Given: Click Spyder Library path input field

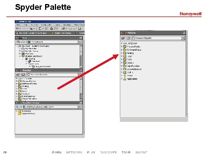Looking at the screenshot, I should (x=51, y=107).
